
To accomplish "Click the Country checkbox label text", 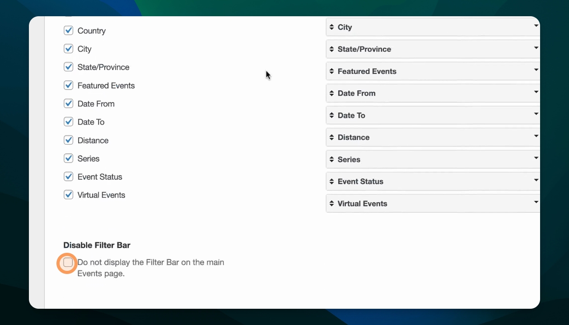I will pos(92,31).
